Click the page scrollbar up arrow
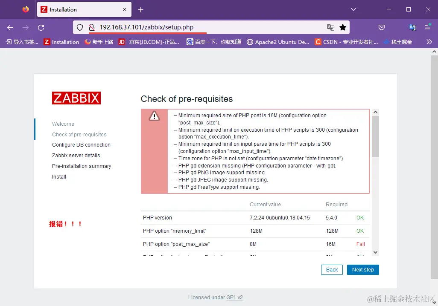Screen dimensions: 438x306 (434, 52)
